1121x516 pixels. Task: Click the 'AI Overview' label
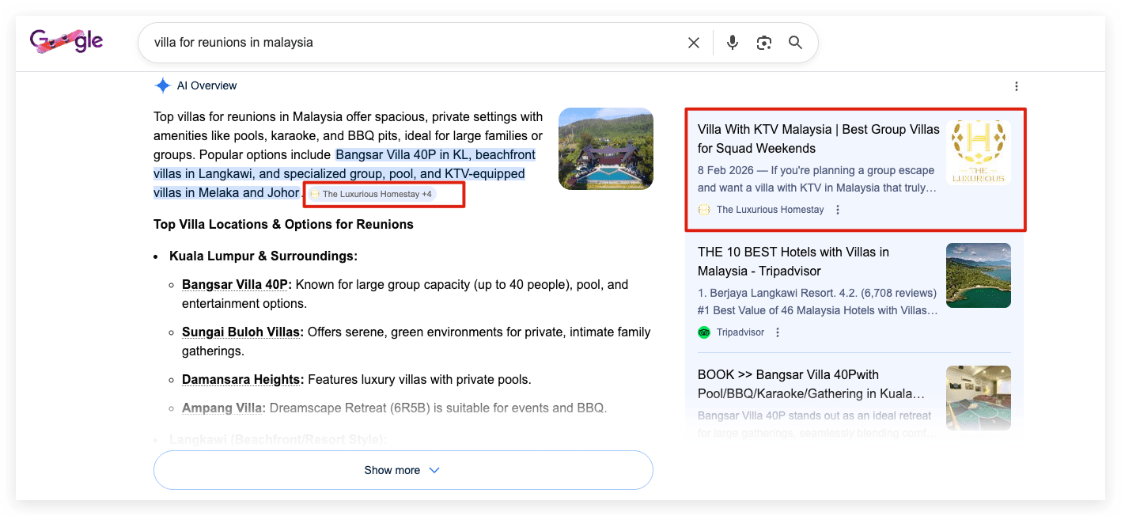pyautogui.click(x=207, y=85)
